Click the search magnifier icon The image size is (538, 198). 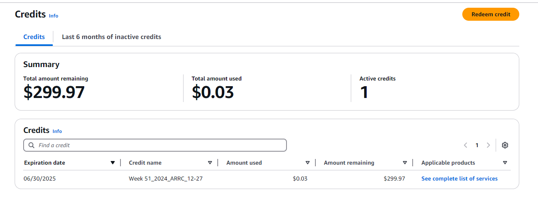click(32, 145)
